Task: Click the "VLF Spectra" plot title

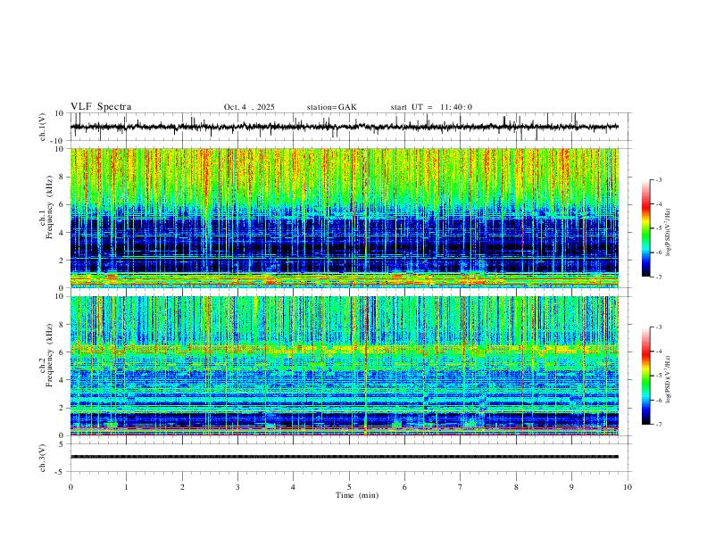Action: pos(101,107)
